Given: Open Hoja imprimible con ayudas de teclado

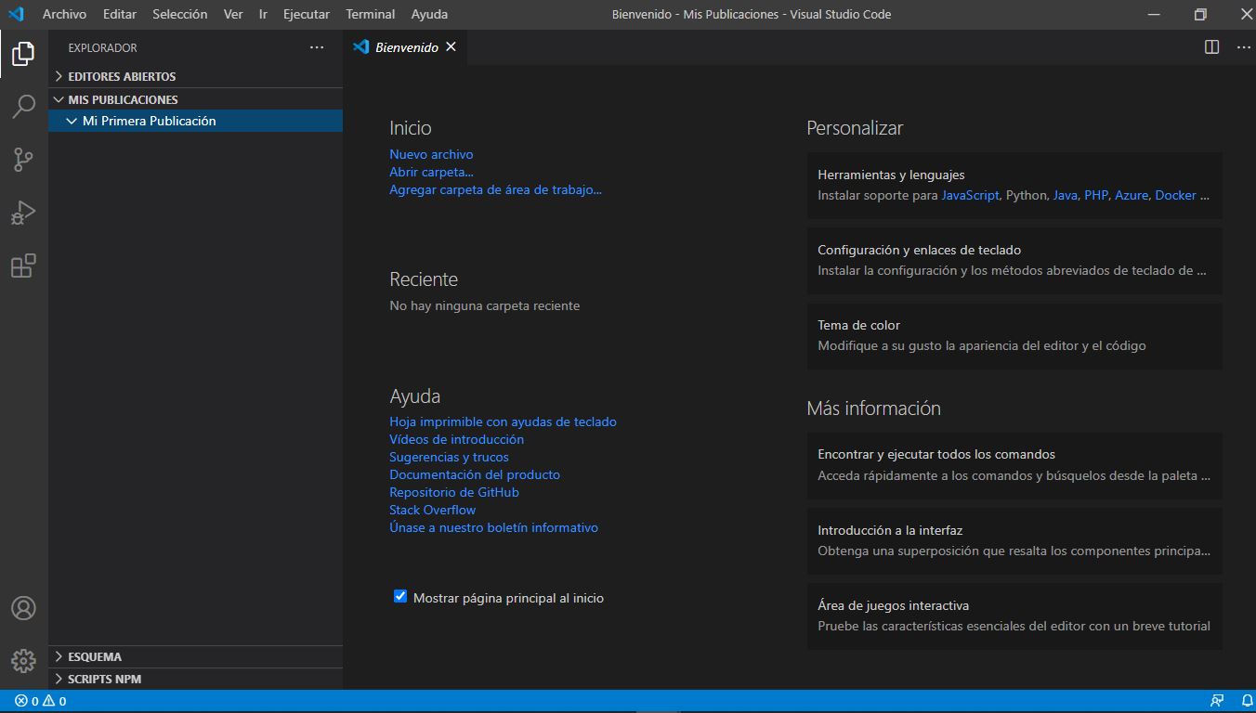Looking at the screenshot, I should (503, 421).
